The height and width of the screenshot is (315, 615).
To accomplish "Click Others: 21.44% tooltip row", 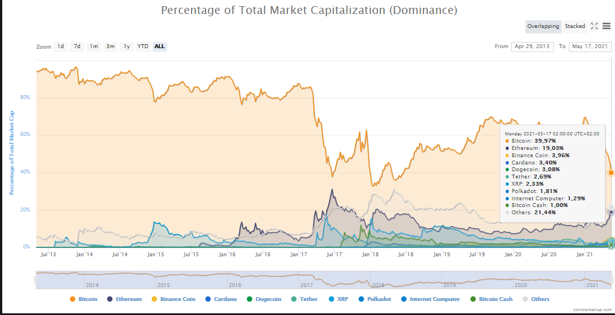I will [x=530, y=213].
